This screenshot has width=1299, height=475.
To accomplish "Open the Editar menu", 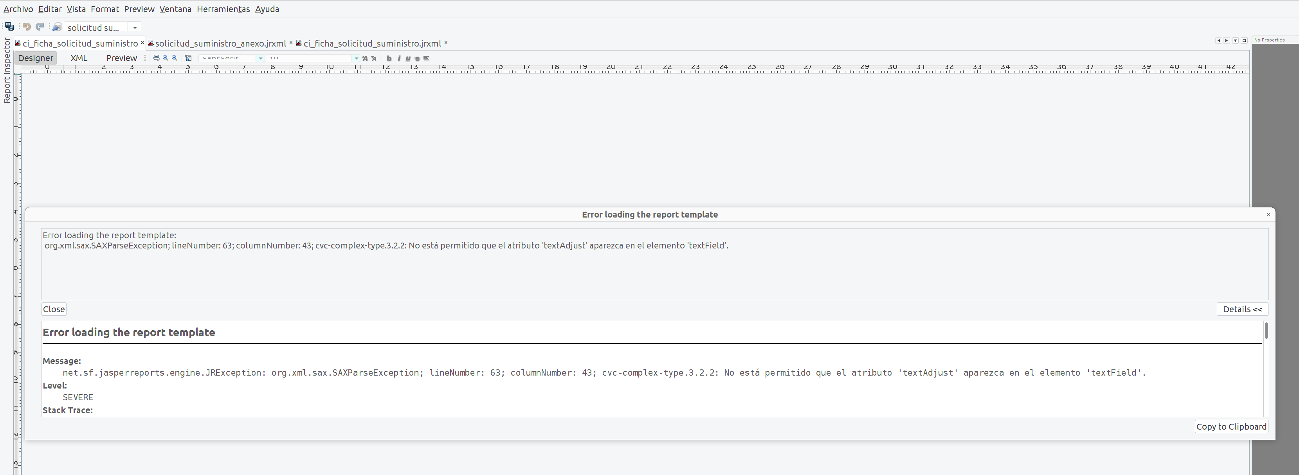I will pos(50,9).
